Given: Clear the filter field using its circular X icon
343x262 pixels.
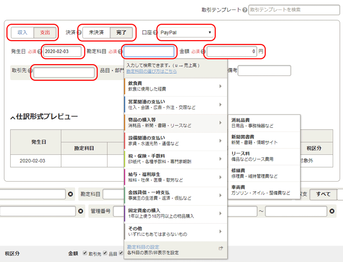Looking at the screenshot, I should 71,194.
